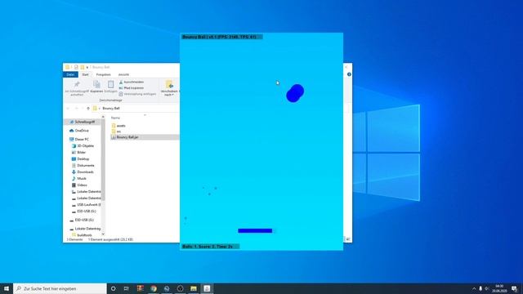This screenshot has width=523, height=294.
Task: Open the notification center icon
Action: tap(514, 288)
